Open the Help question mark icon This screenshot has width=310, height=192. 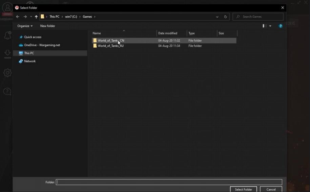click(281, 26)
